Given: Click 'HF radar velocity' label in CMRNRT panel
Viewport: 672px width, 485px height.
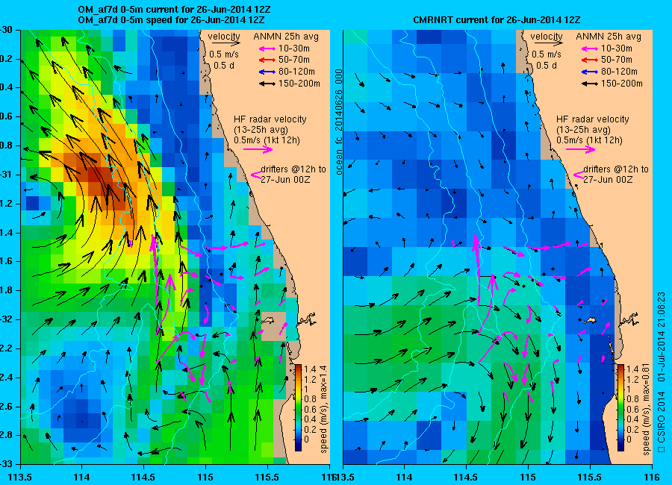Looking at the screenshot, I should (593, 119).
